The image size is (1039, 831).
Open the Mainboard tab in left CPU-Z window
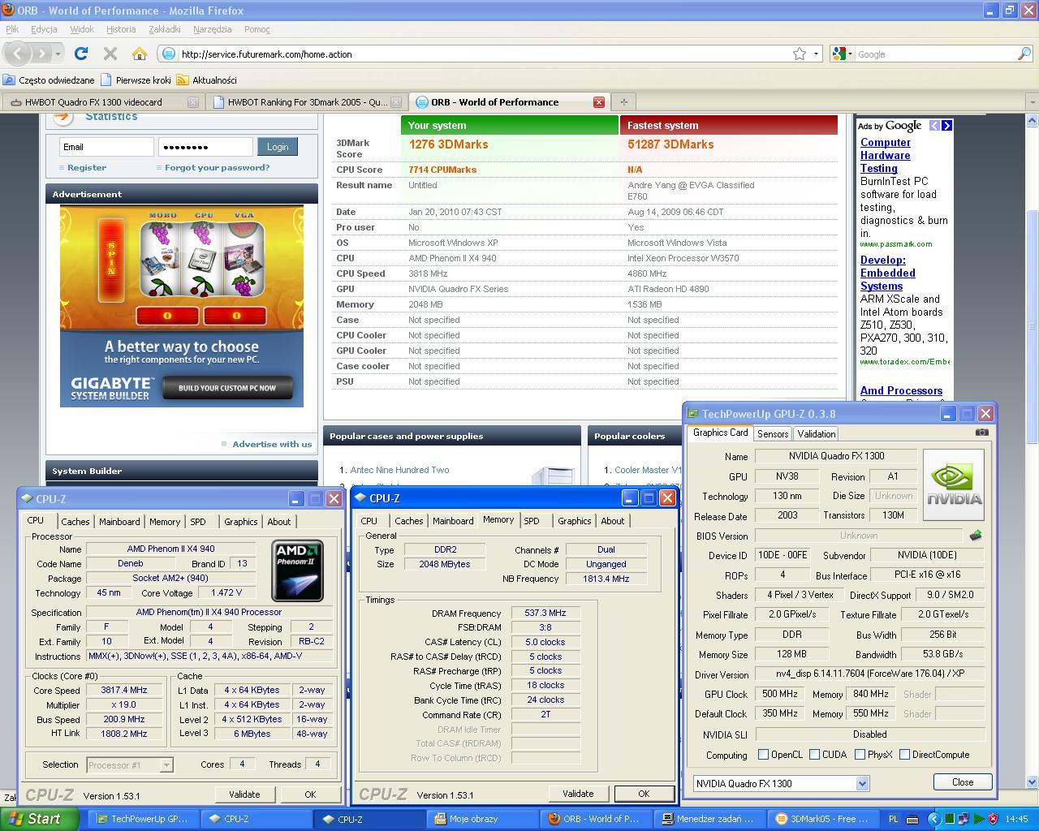click(x=119, y=522)
